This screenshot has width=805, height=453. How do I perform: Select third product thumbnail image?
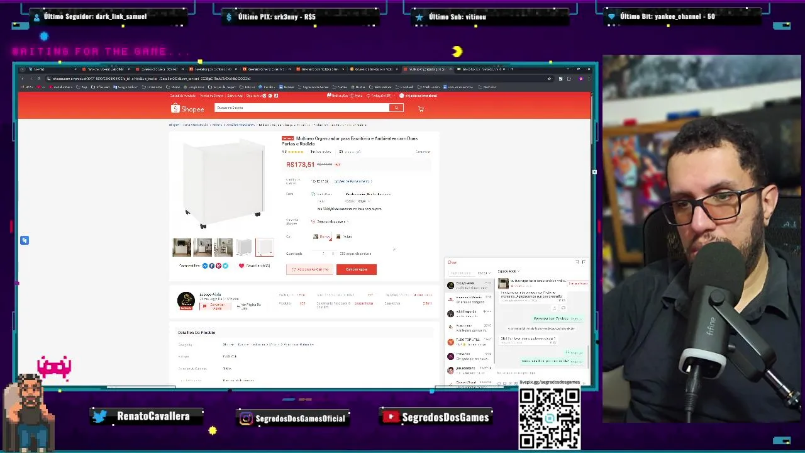pos(223,247)
